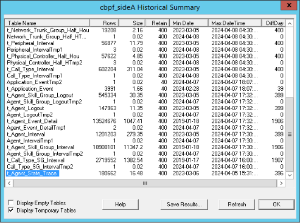Select the t_Agent_Skill_Group_Logout row

point(145,95)
